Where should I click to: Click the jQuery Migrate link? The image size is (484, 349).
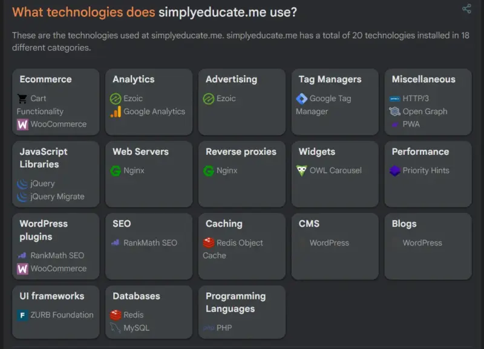[57, 197]
